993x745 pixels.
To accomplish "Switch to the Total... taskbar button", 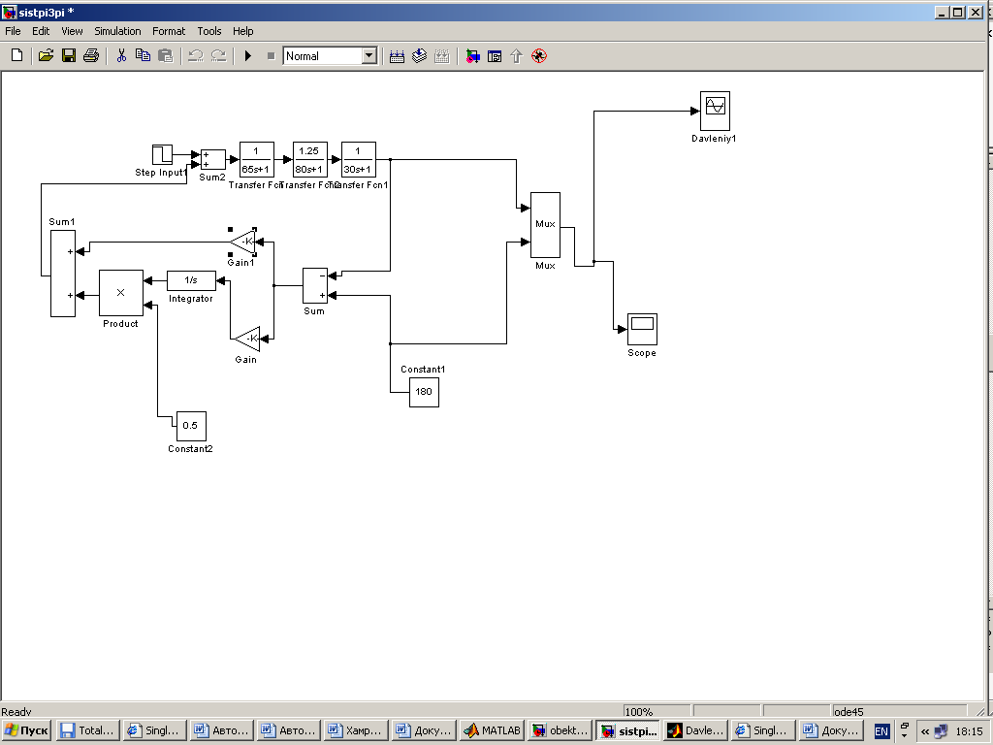I will 86,731.
